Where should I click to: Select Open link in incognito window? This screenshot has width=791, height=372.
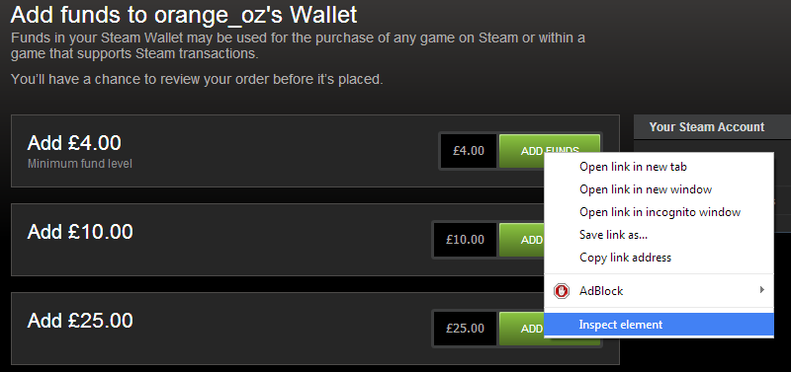pyautogui.click(x=659, y=212)
